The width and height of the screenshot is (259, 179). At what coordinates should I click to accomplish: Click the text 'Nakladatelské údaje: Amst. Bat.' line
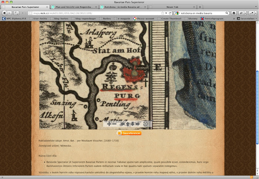pyautogui.click(x=78, y=141)
